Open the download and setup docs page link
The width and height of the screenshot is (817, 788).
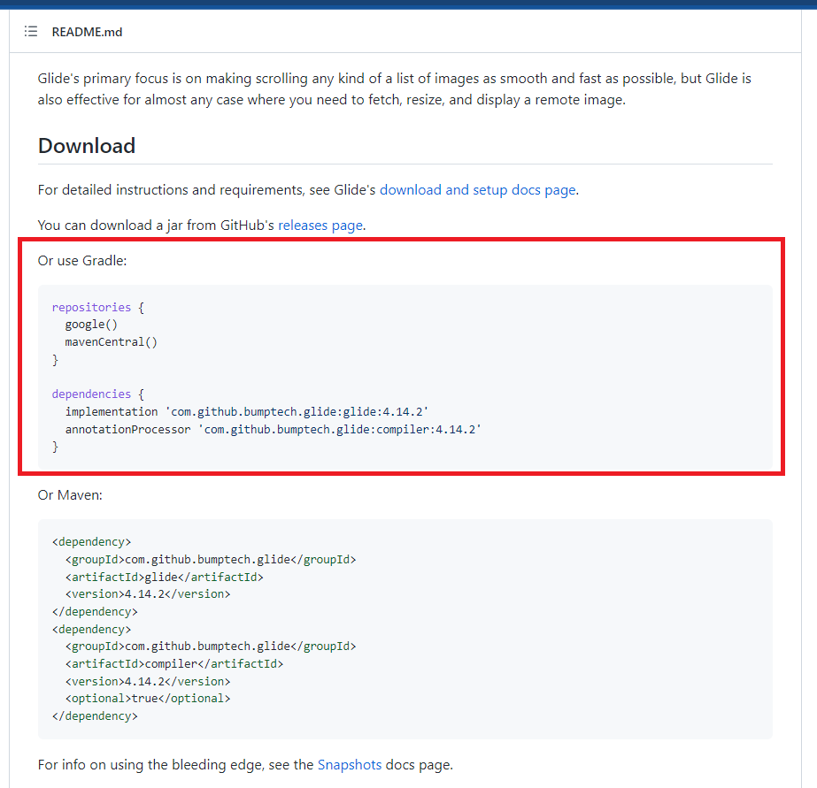pyautogui.click(x=477, y=190)
